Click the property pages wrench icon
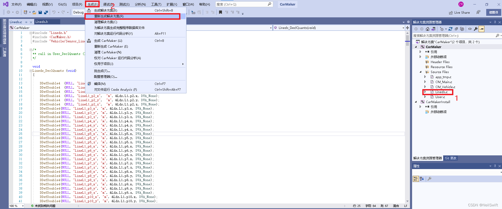This screenshot has width=502, height=209. point(429,179)
